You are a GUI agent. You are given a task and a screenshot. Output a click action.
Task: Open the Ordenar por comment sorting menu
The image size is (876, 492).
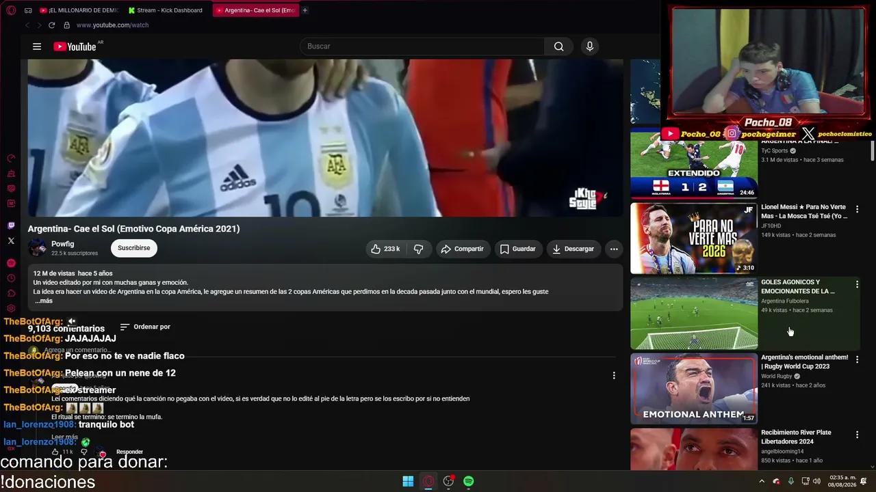click(x=145, y=327)
